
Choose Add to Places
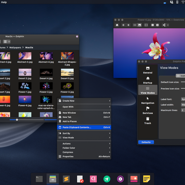pyautogui.click(x=84, y=122)
